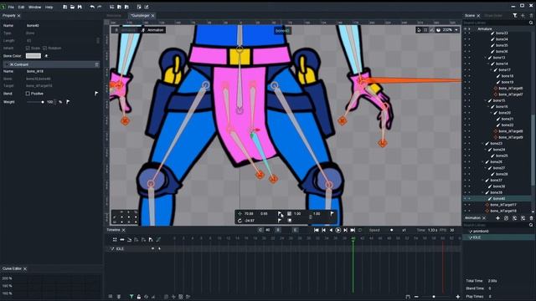The image size is (536, 301).
Task: Click the Scene panel search magnifier
Action: point(531,23)
